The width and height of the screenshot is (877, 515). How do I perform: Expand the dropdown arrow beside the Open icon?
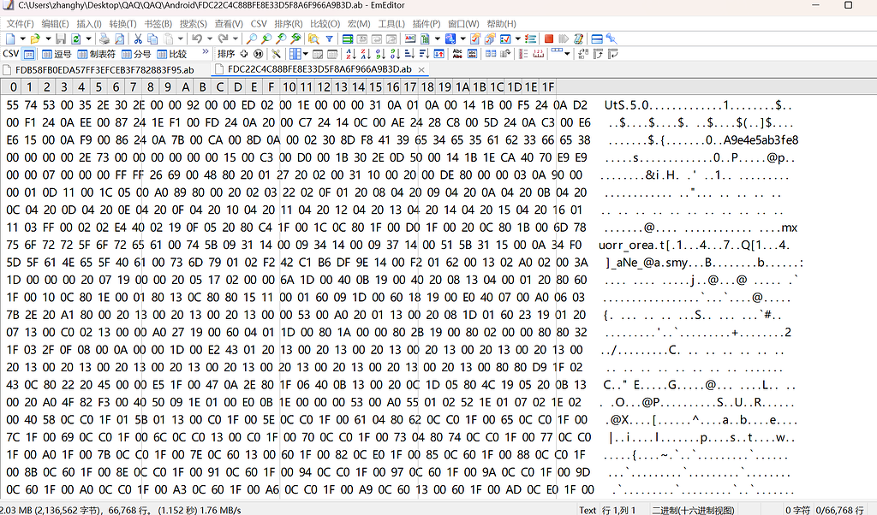click(48, 38)
